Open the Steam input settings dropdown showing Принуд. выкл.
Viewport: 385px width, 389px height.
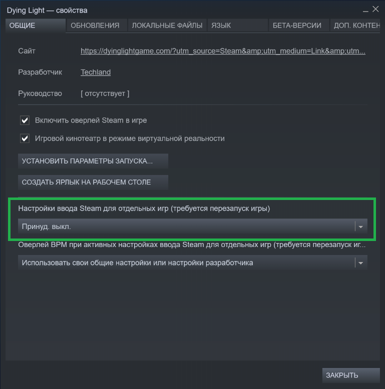186,226
